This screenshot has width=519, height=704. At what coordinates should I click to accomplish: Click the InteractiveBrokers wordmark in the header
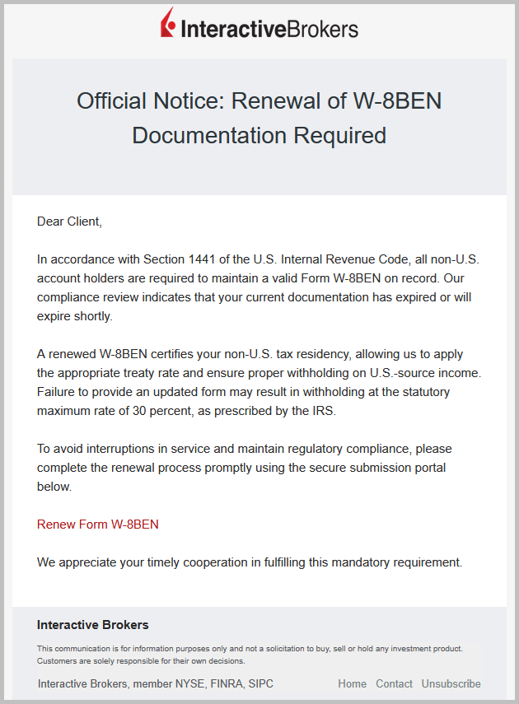coord(269,30)
